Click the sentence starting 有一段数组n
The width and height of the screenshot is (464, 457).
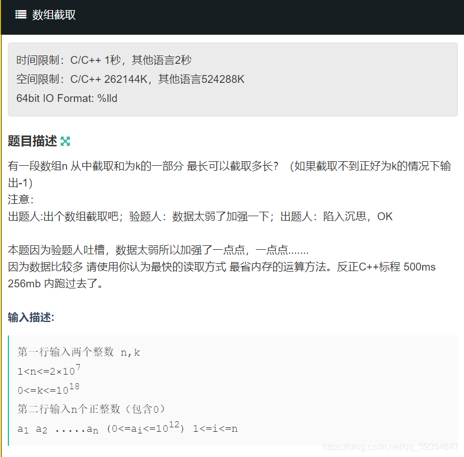(x=229, y=174)
